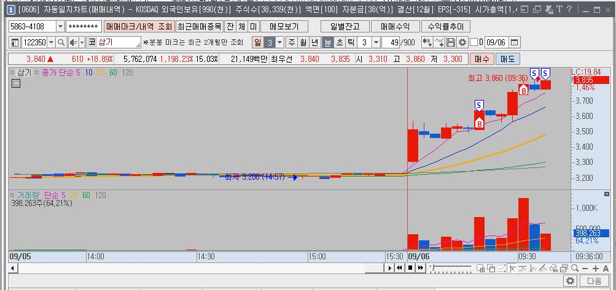Click the 09/06 date input field
The image size is (616, 290).
[497, 42]
